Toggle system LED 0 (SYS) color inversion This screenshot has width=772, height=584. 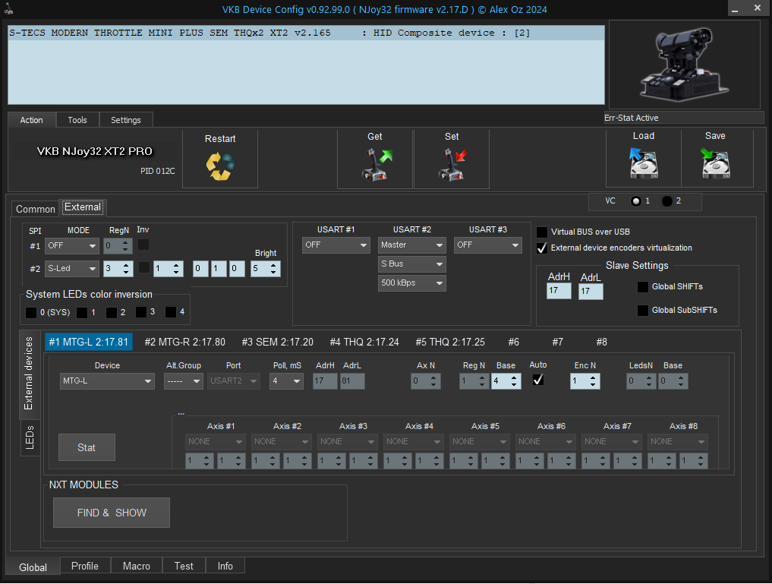(x=31, y=312)
